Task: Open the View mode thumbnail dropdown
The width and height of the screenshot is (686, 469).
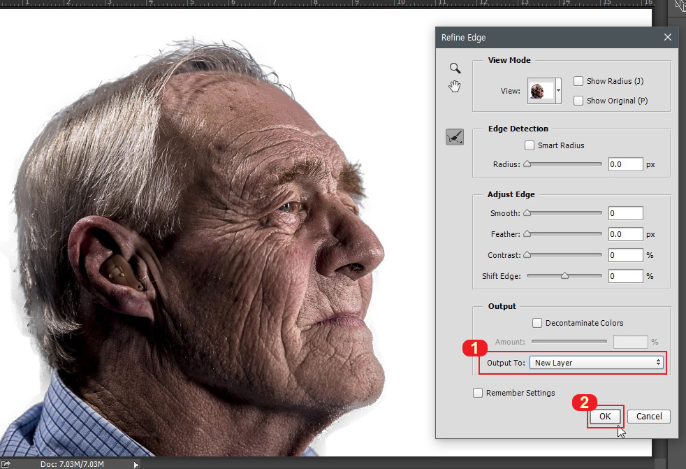Action: (559, 91)
